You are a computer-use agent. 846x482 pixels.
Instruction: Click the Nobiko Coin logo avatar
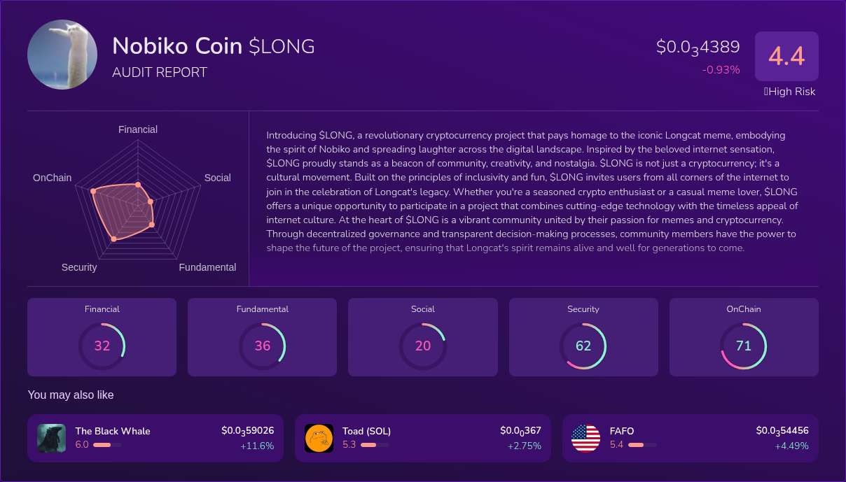tap(62, 55)
